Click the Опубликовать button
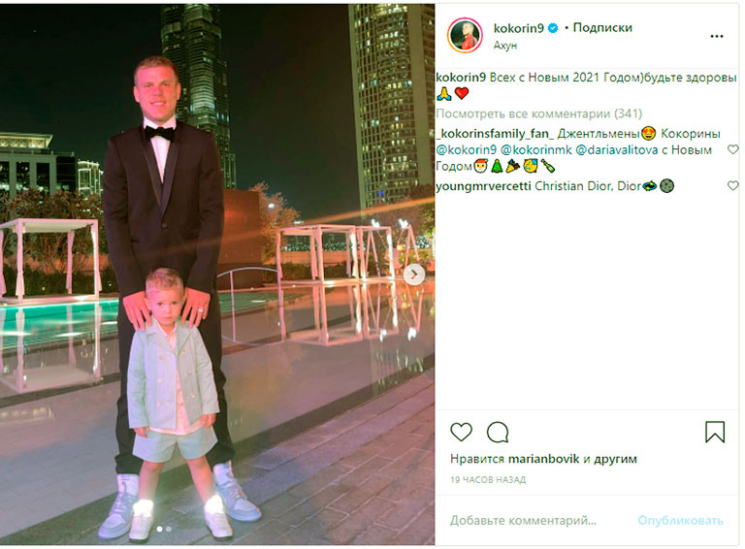 [x=680, y=521]
